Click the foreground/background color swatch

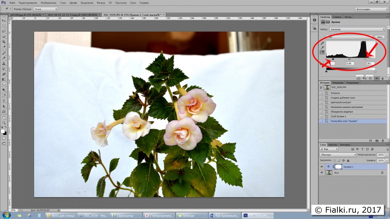[x=4, y=131]
